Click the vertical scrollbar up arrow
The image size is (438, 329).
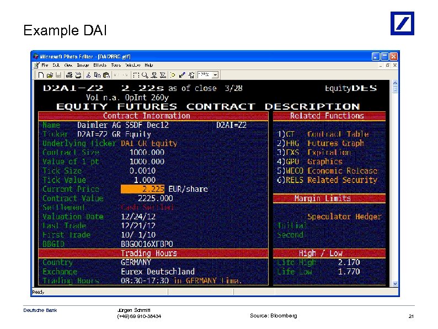click(395, 83)
